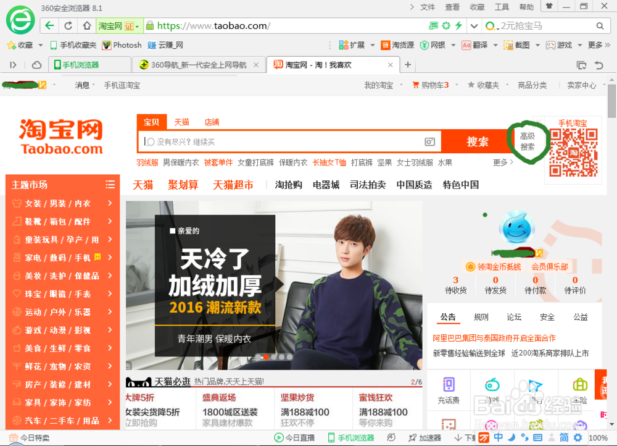
Task: Open 加速器 in status bar
Action: [x=425, y=438]
